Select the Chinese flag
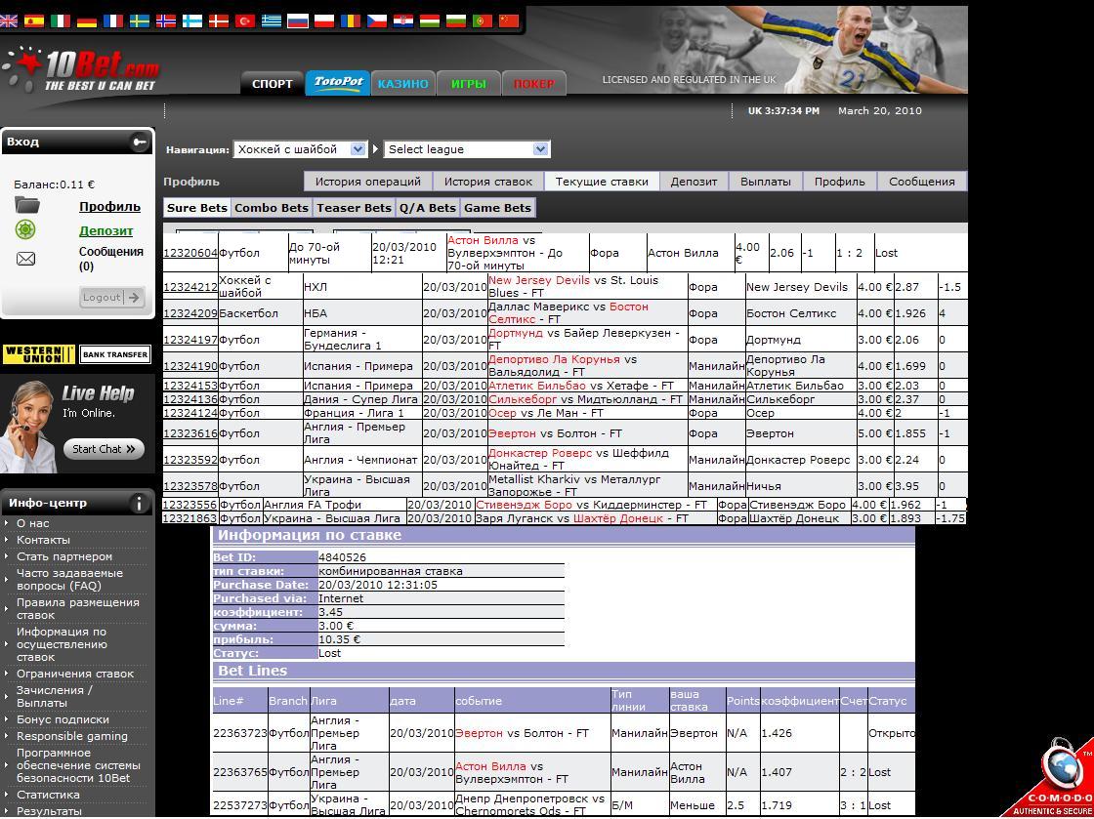Image resolution: width=1094 pixels, height=819 pixels. pos(509,20)
